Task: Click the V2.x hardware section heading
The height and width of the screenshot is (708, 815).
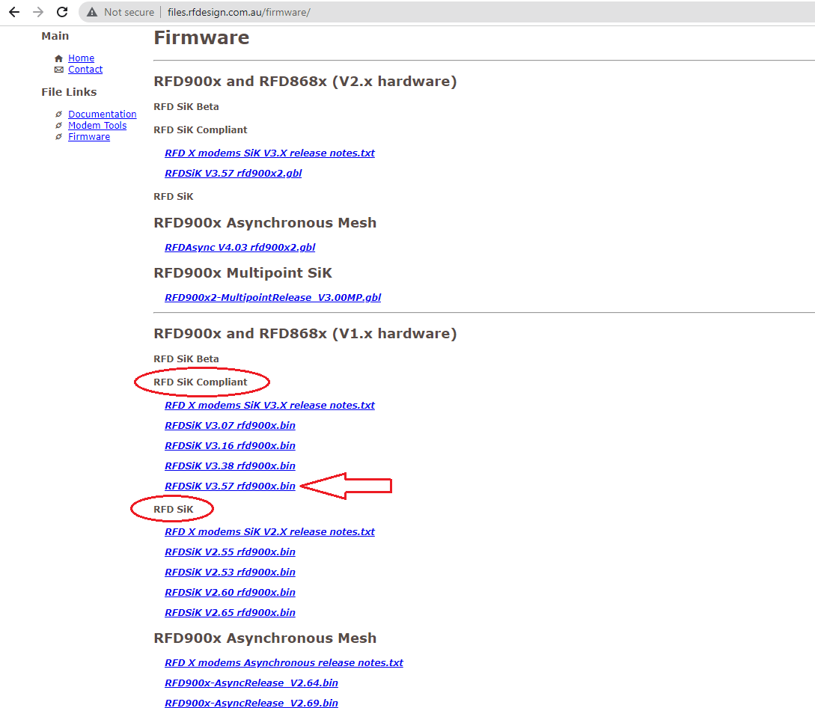Action: [305, 82]
